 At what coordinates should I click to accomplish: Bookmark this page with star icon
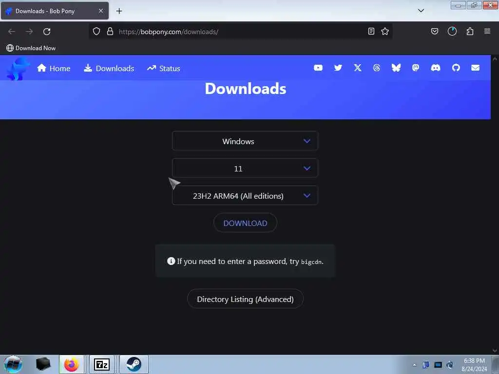(x=385, y=31)
